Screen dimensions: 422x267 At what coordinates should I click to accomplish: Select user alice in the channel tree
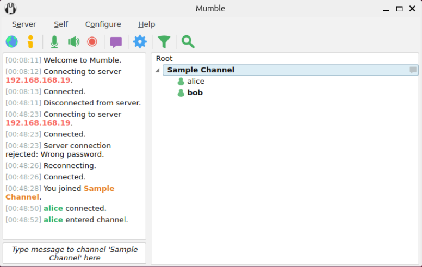(x=196, y=81)
